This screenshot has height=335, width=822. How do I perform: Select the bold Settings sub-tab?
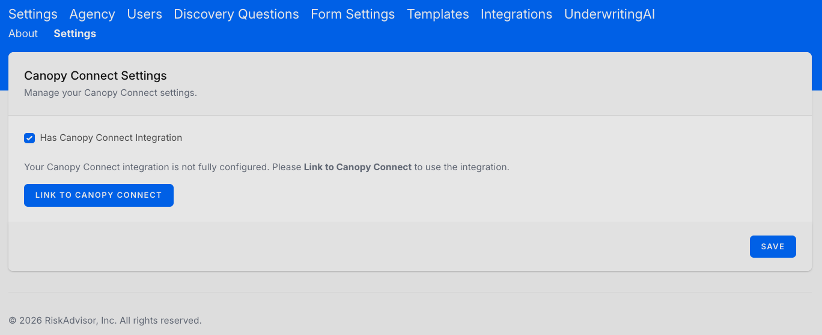[75, 34]
